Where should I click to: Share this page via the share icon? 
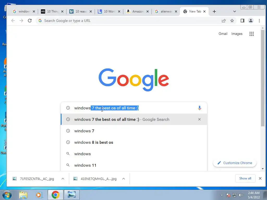pos(223,21)
